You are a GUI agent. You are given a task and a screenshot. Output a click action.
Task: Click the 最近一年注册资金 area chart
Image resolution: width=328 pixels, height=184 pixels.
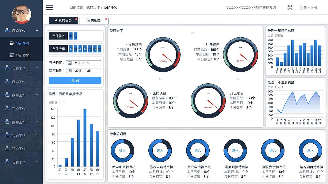(x=299, y=105)
